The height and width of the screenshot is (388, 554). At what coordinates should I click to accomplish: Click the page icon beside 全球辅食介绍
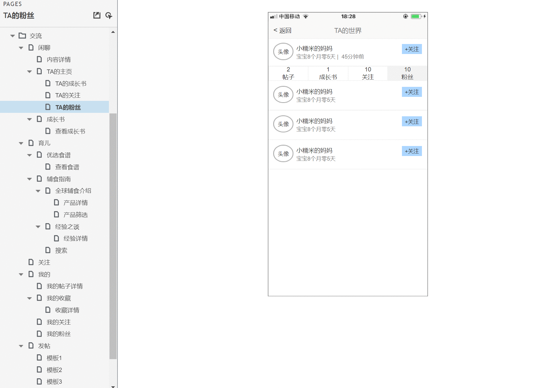(48, 191)
